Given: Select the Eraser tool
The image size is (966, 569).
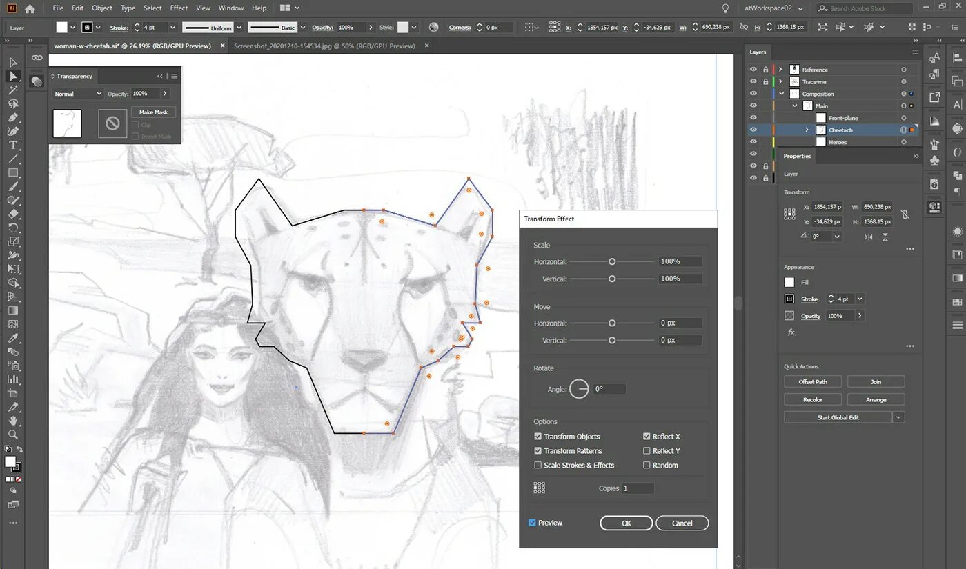Looking at the screenshot, I should [x=13, y=214].
